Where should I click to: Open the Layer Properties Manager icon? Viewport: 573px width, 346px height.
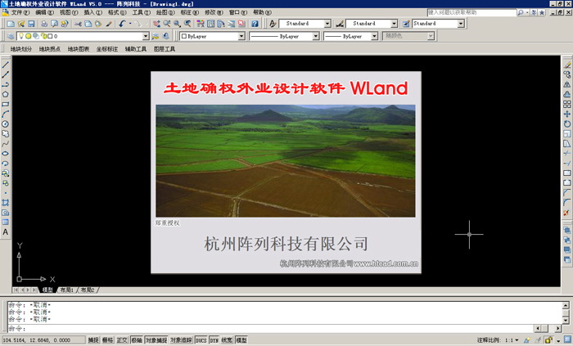click(x=11, y=36)
